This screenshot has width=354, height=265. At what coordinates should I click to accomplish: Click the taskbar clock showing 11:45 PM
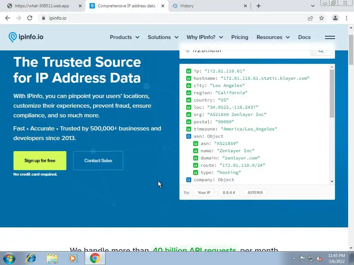point(336,258)
